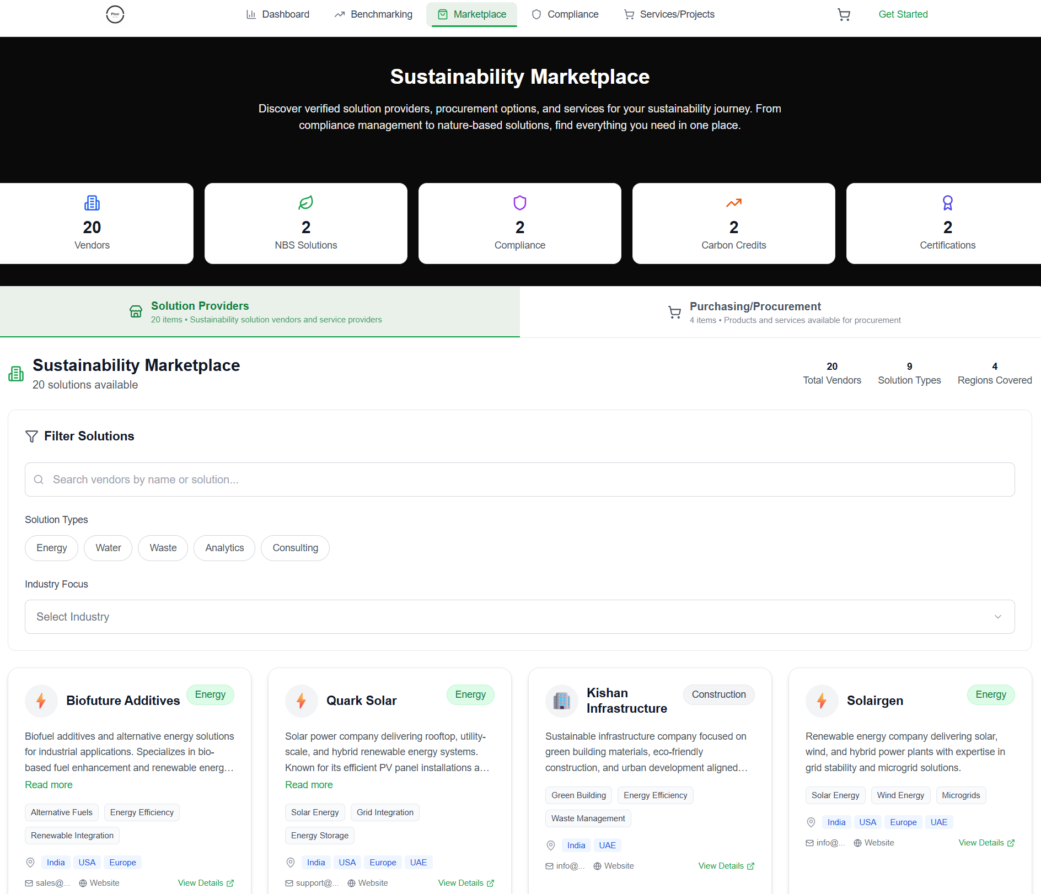Open the shopping cart icon

click(843, 14)
